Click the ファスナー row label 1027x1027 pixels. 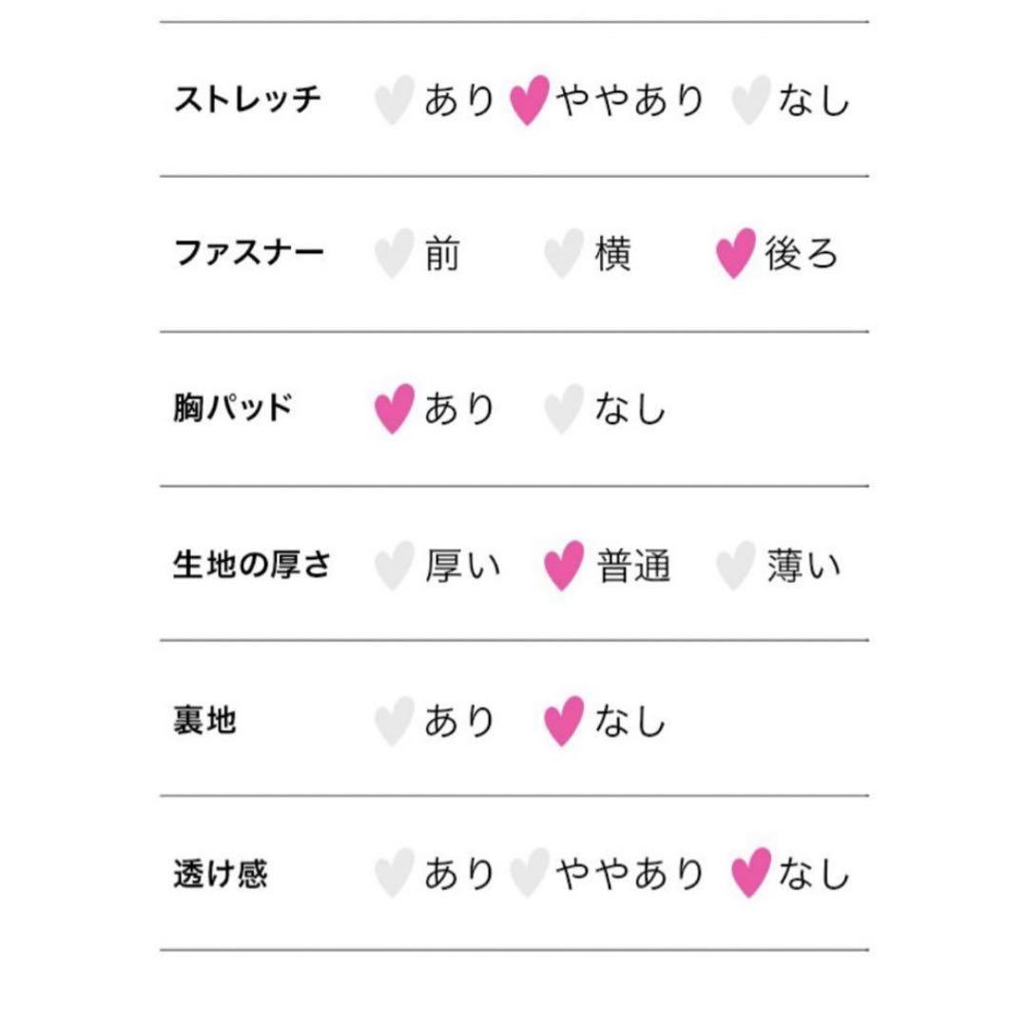click(x=249, y=253)
